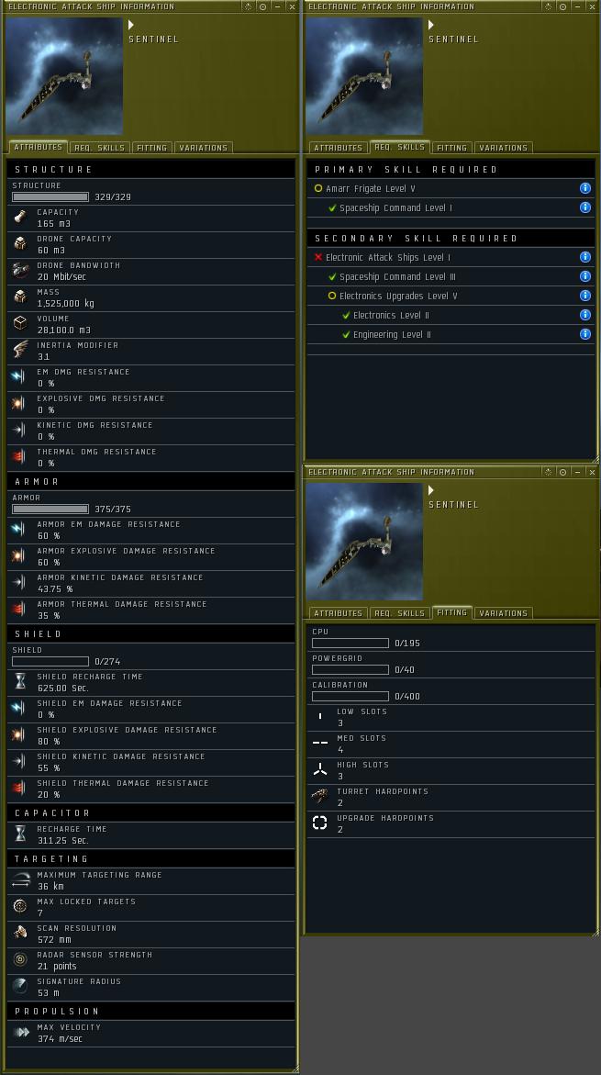
Task: Click the Armor 375/375 gauge bar
Action: tap(50, 509)
